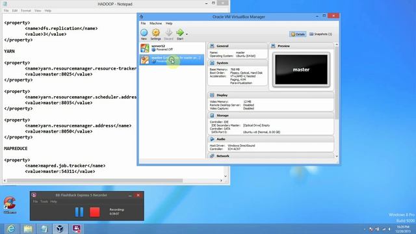Click the master preview thumbnail
Image resolution: width=416 pixels, height=234 pixels.
tap(301, 70)
